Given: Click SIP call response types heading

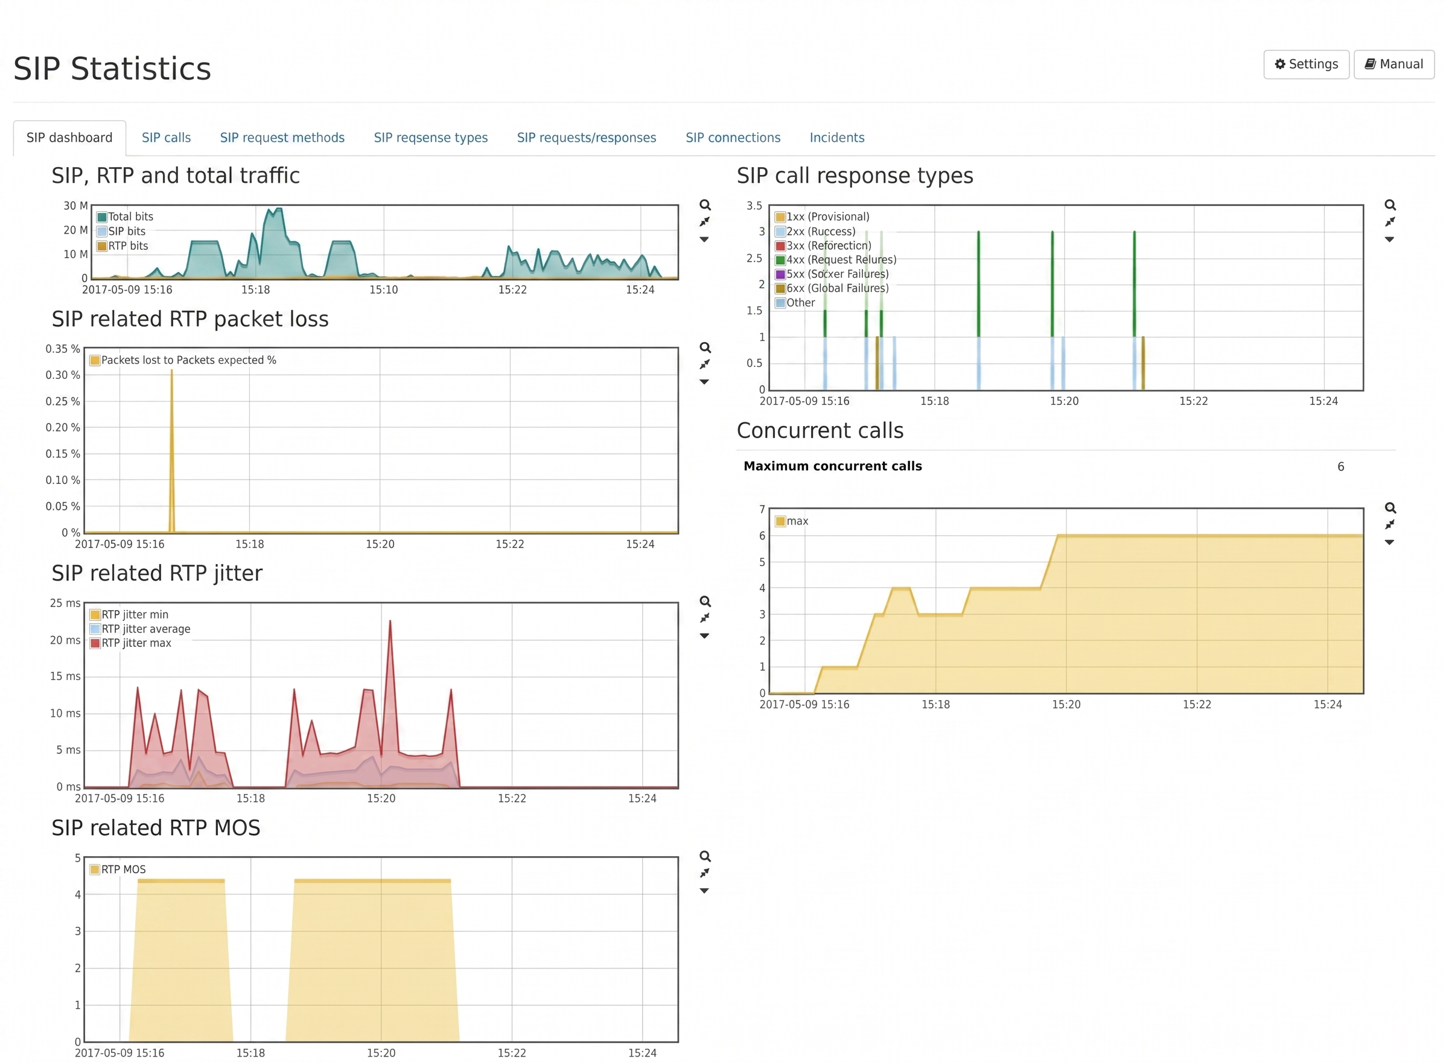Looking at the screenshot, I should pos(855,176).
